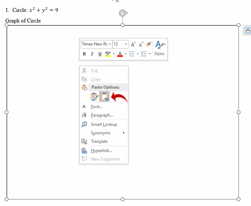Toggle Underline formatting

(x=100, y=54)
